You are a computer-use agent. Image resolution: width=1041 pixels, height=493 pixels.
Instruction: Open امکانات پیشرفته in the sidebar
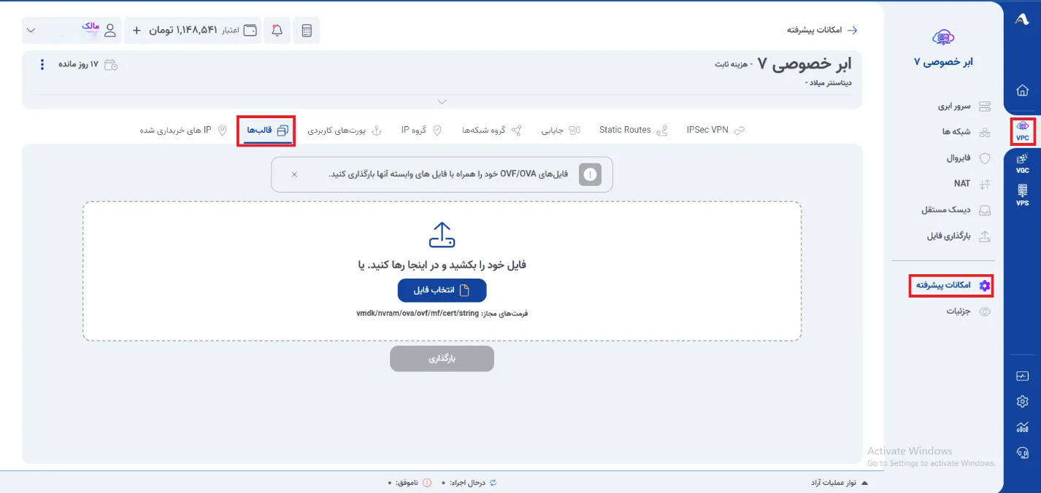(x=950, y=286)
